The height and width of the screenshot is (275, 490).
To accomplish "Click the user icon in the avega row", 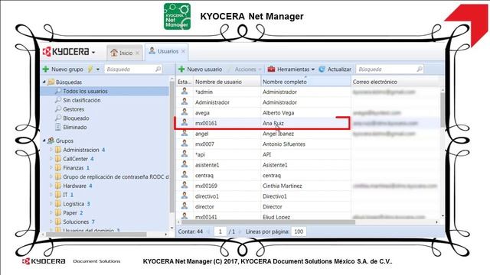I will [x=185, y=112].
